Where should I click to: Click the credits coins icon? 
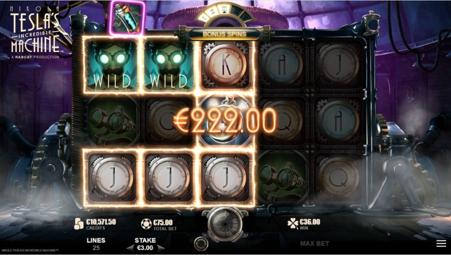[79, 224]
